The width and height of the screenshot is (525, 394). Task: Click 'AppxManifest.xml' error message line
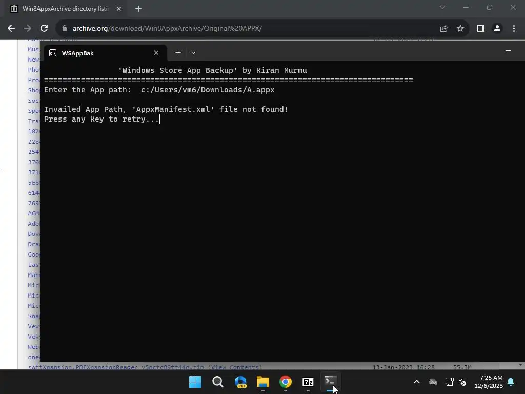coord(166,109)
